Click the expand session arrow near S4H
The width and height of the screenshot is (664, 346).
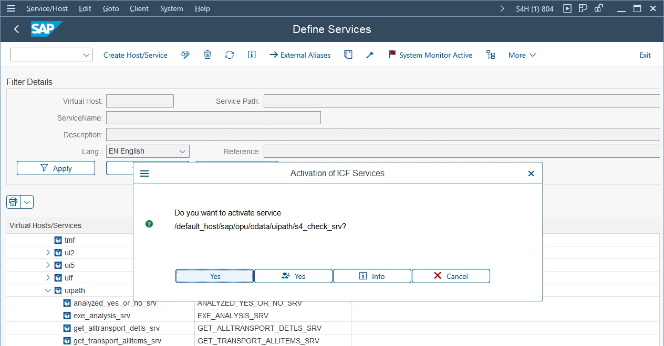click(x=502, y=8)
